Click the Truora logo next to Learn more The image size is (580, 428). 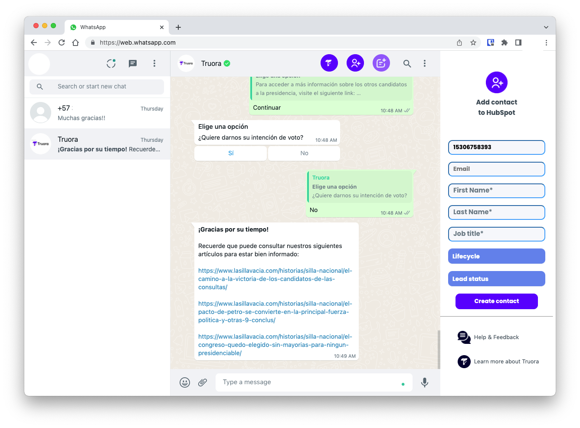click(464, 361)
